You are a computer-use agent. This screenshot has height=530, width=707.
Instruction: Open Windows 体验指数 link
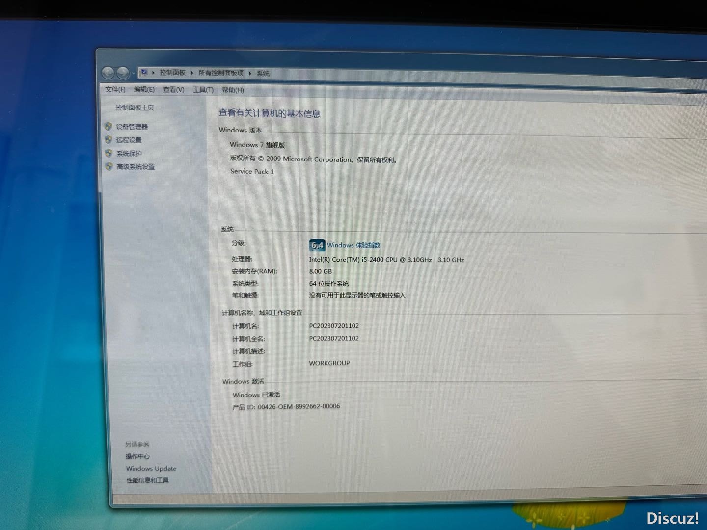353,245
